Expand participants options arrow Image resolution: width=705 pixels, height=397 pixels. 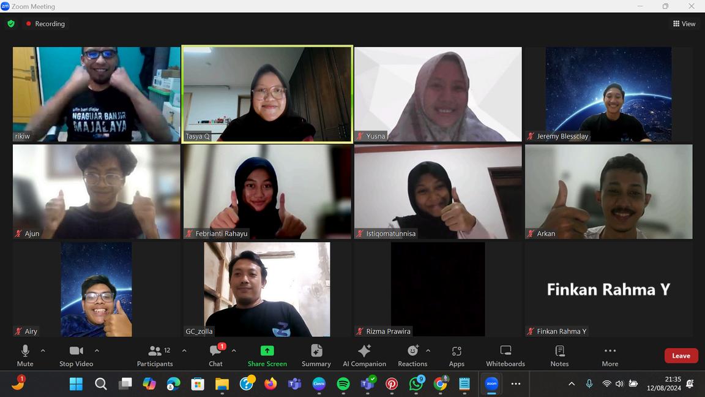(184, 350)
